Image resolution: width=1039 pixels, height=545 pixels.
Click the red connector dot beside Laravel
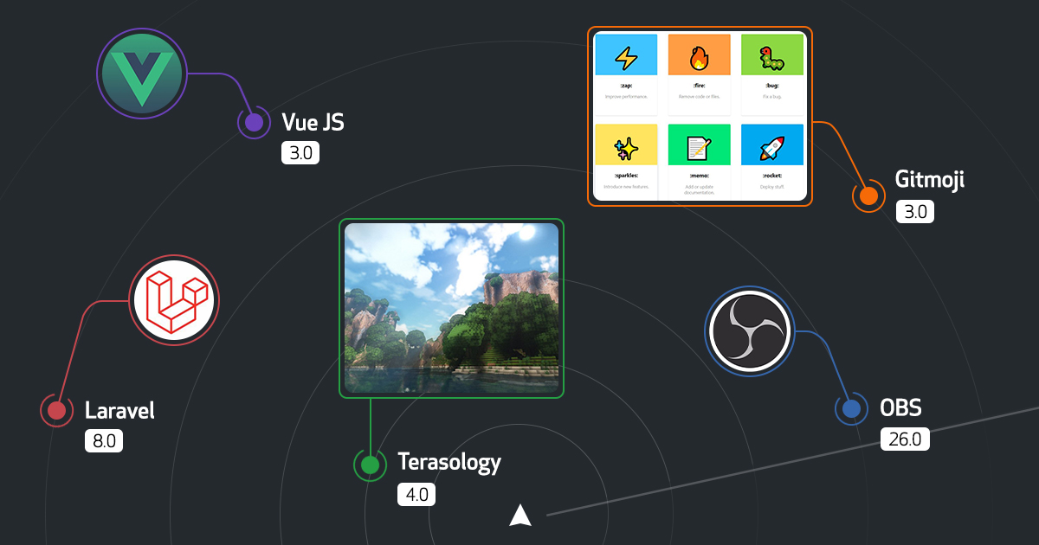(x=56, y=408)
